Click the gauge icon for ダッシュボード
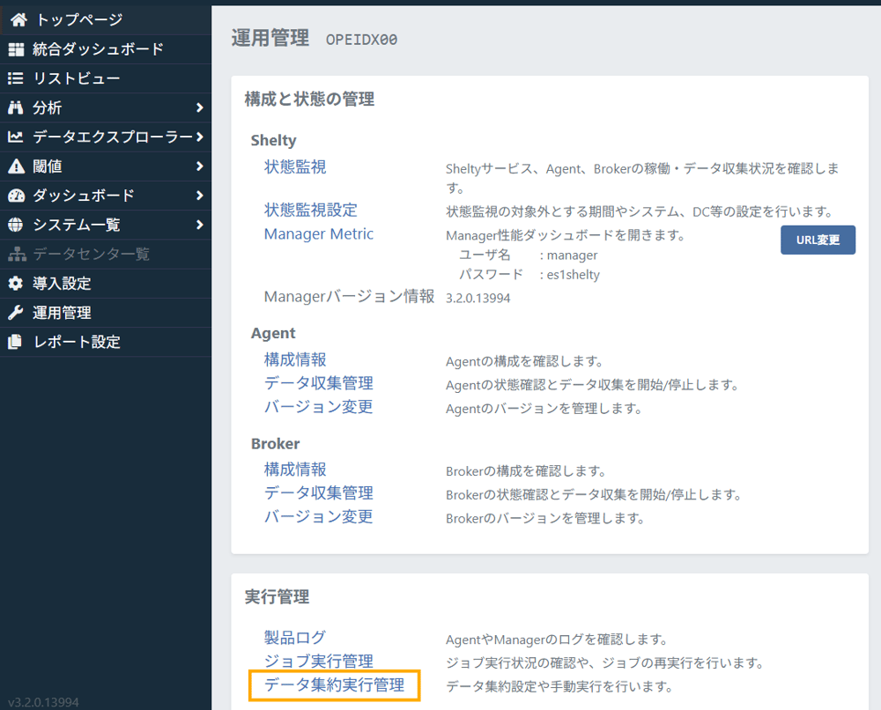This screenshot has height=710, width=881. pyautogui.click(x=16, y=196)
